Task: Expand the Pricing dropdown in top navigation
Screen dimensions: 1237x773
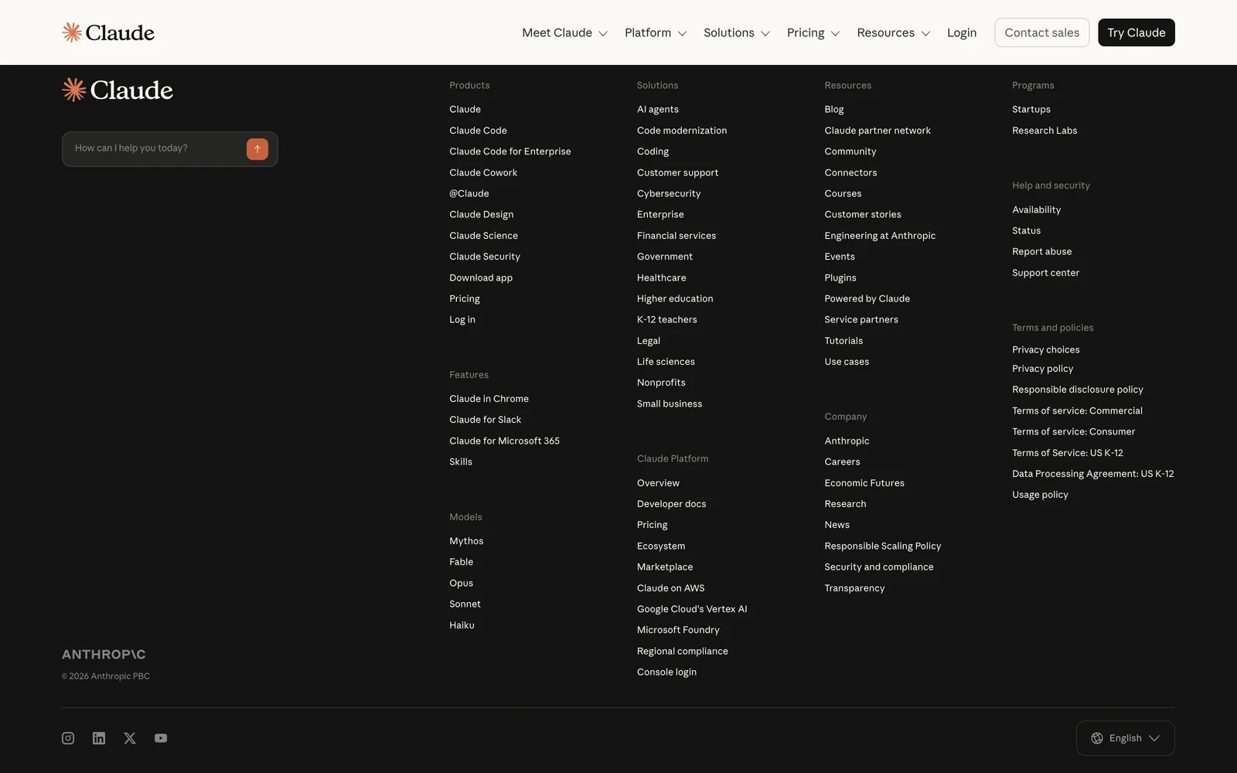Action: [813, 32]
